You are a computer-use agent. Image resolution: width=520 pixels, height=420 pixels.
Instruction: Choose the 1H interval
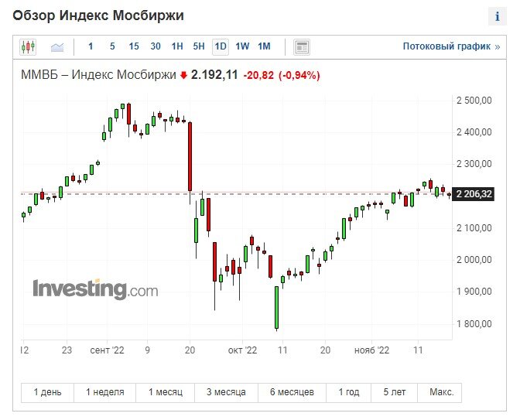tap(177, 46)
